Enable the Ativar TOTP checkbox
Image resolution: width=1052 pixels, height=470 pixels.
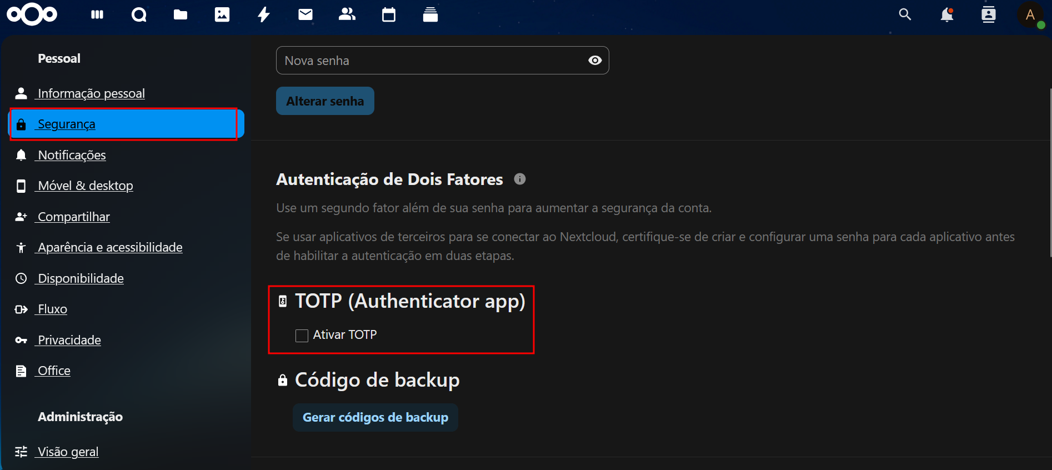click(302, 336)
